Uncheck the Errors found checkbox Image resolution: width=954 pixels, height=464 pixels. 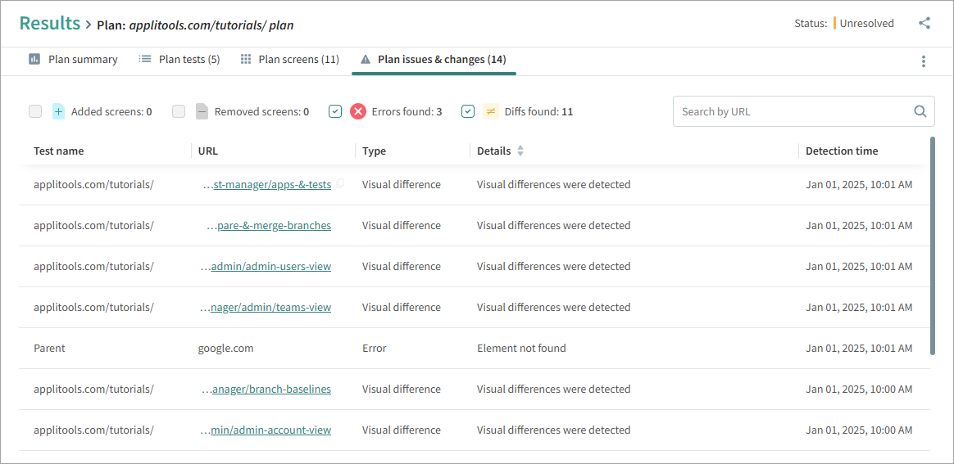coord(335,112)
